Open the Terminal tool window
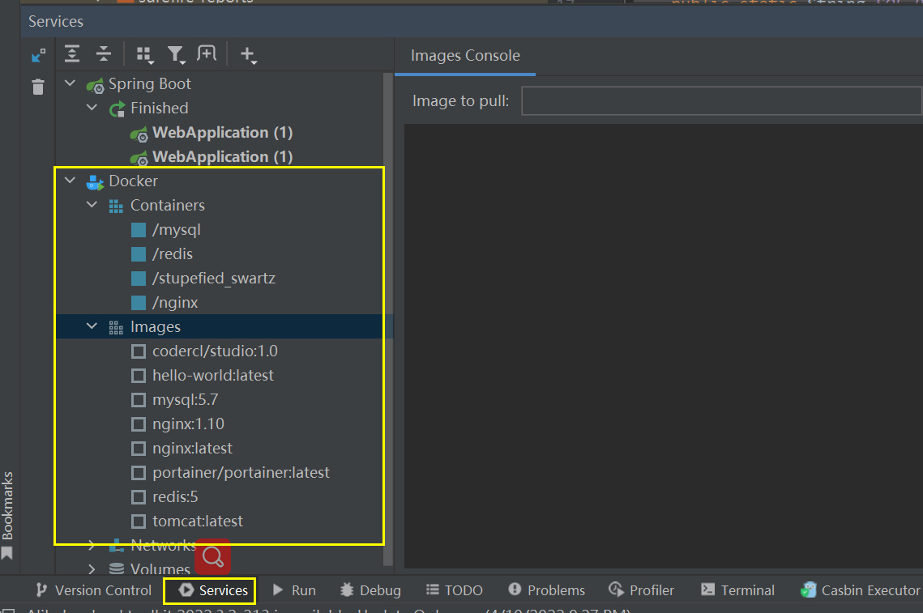923x613 pixels. [x=737, y=590]
